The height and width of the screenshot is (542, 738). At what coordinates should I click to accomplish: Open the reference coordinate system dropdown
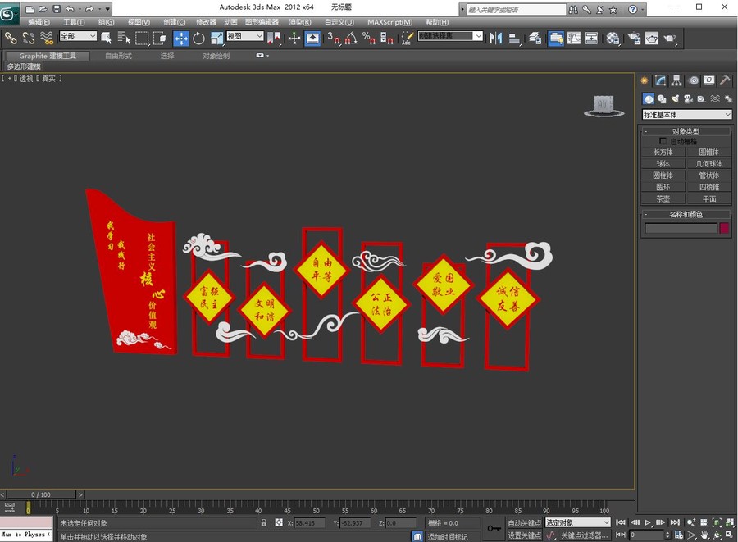click(244, 36)
